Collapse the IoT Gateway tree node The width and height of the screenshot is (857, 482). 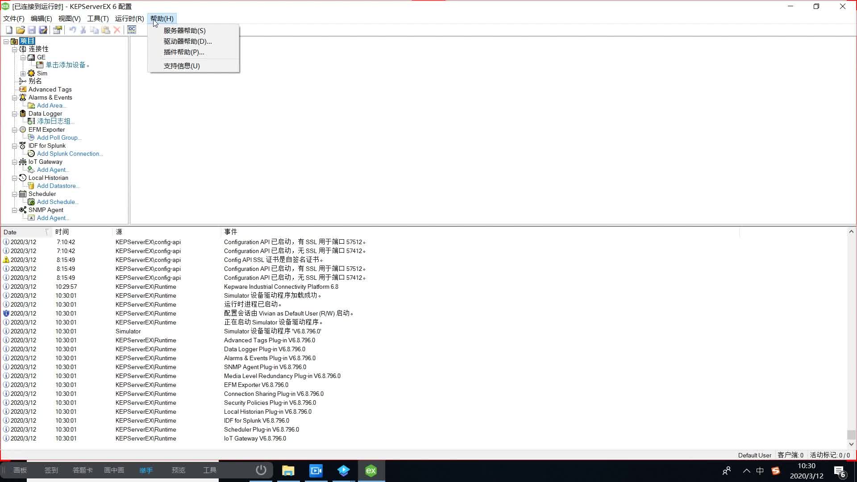coord(14,162)
